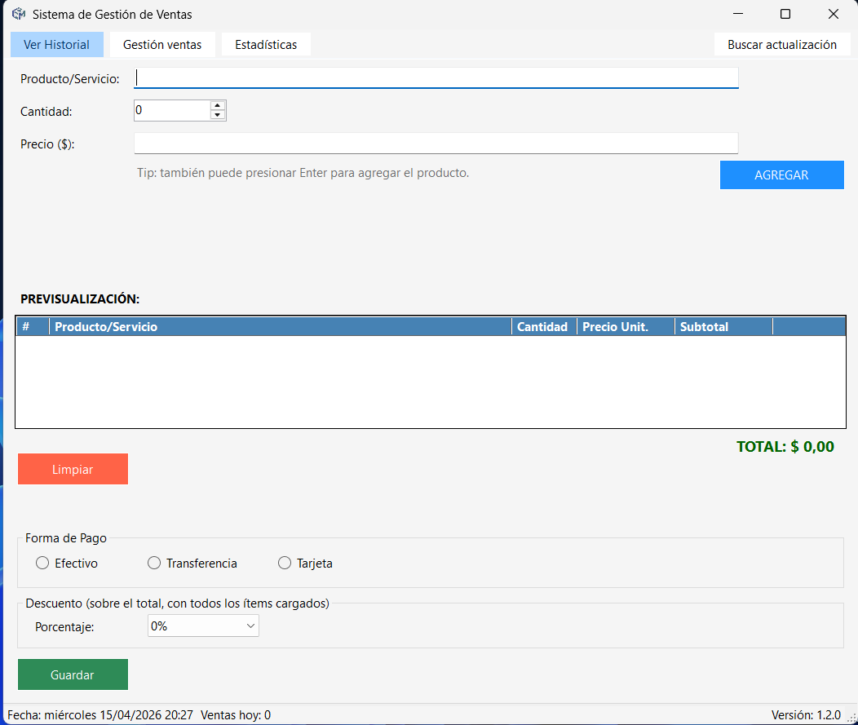Close the Sistema de Gestión de Ventas window

pos(834,14)
